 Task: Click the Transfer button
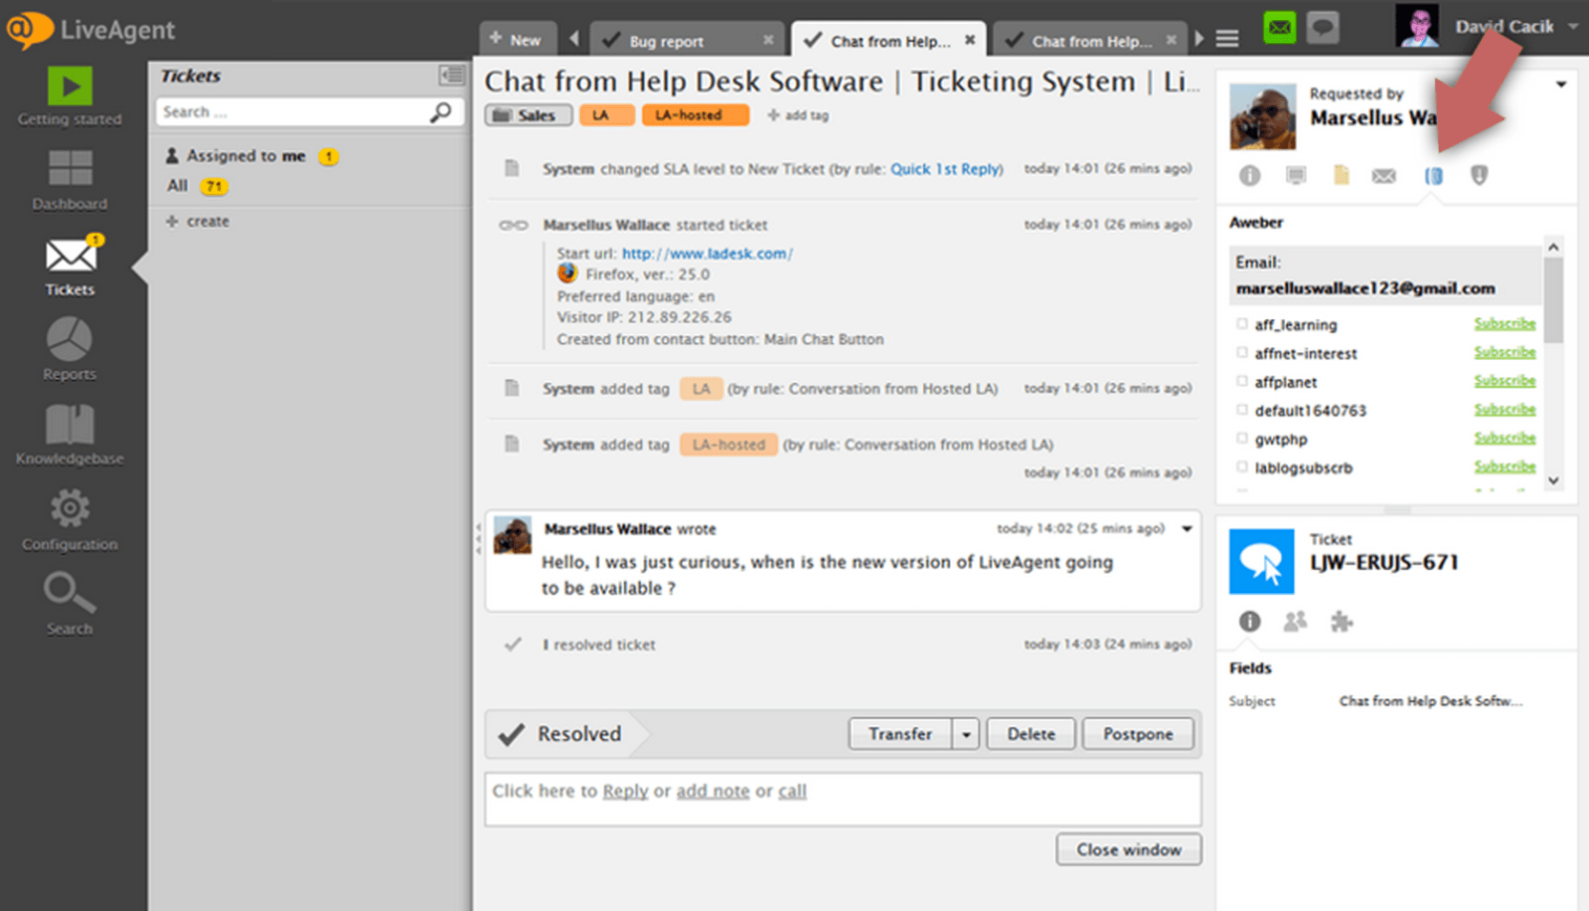pyautogui.click(x=900, y=734)
